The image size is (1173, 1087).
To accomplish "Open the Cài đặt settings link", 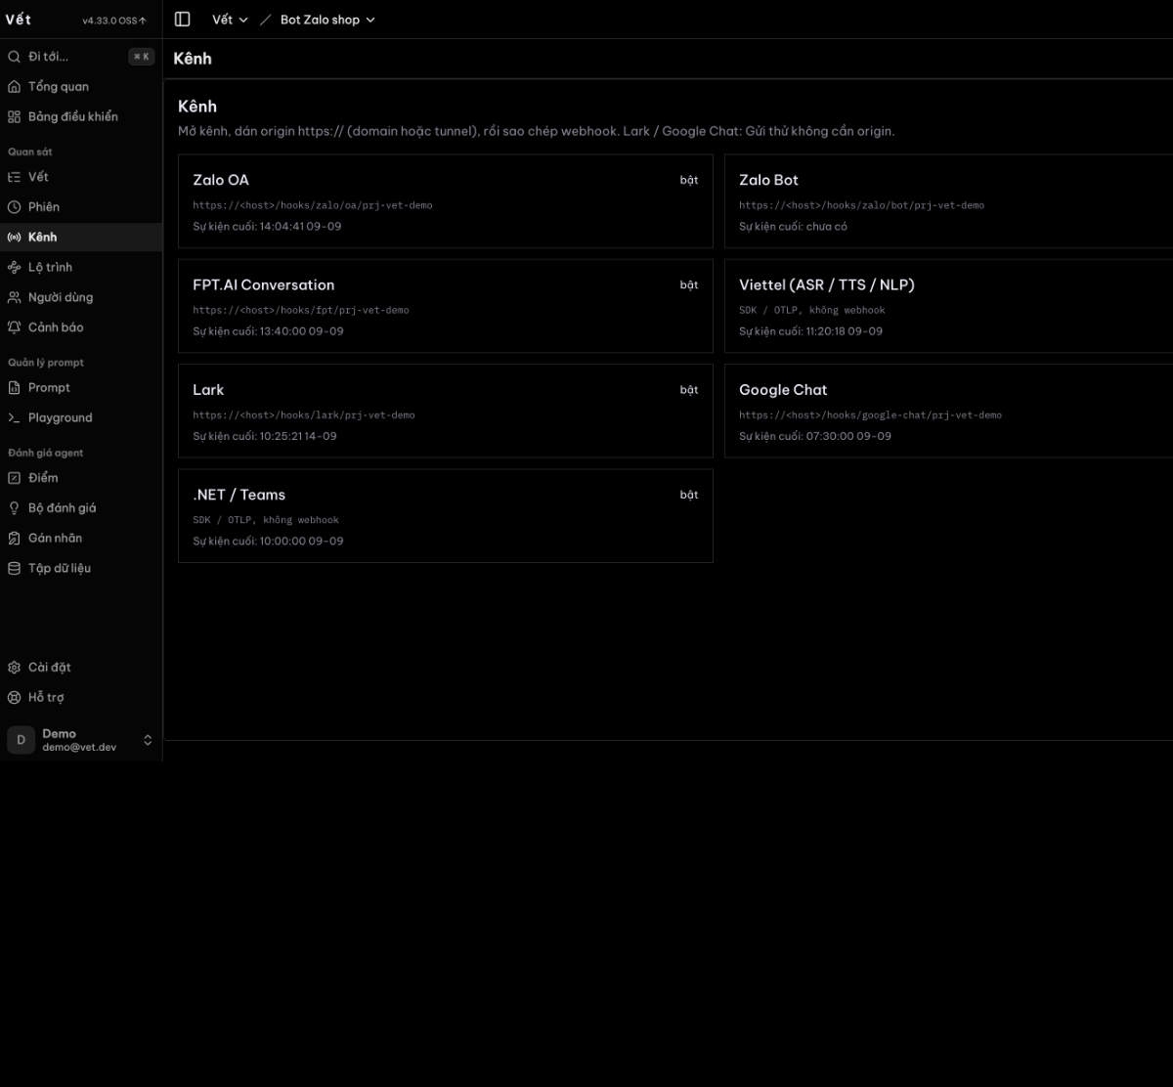I will pos(81,668).
